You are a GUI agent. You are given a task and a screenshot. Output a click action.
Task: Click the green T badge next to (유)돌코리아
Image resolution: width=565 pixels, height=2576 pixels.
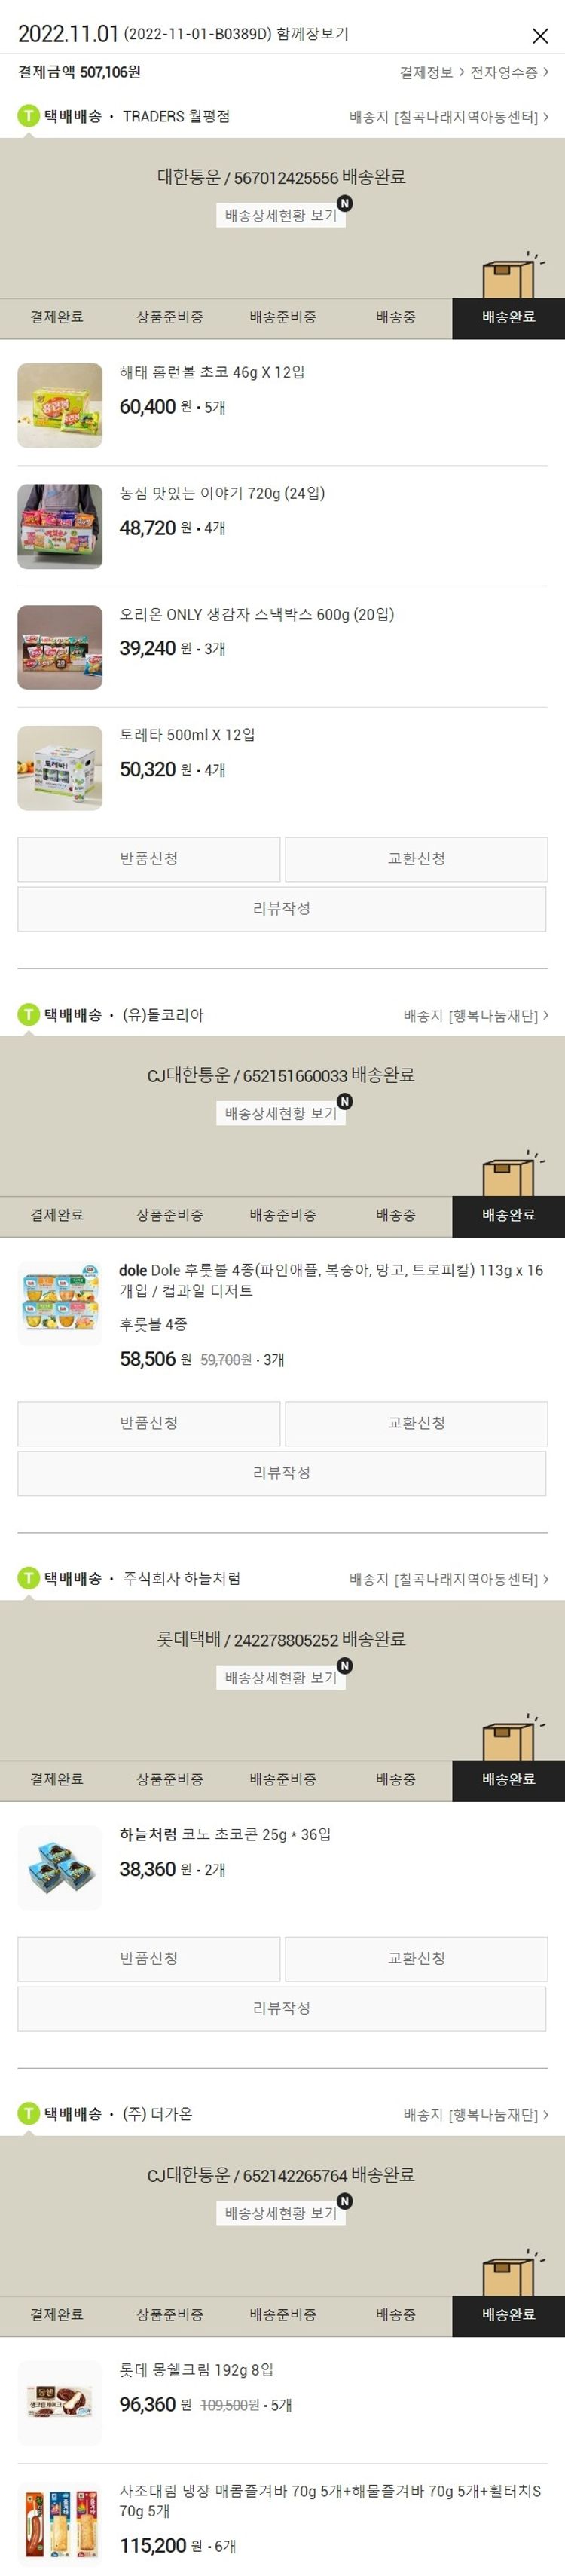[28, 1015]
